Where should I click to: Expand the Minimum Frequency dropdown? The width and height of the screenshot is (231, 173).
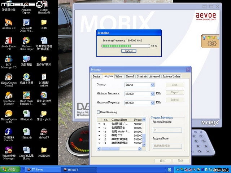[152, 94]
